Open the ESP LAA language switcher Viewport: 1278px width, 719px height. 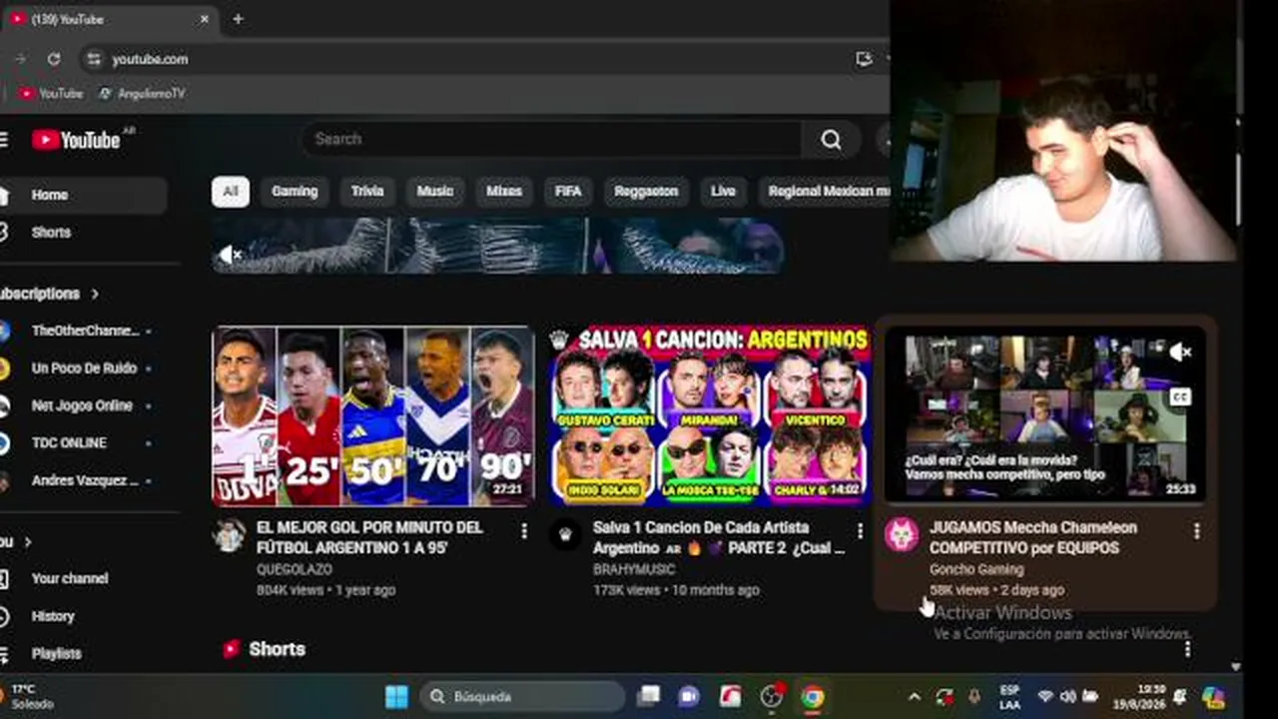(1009, 697)
